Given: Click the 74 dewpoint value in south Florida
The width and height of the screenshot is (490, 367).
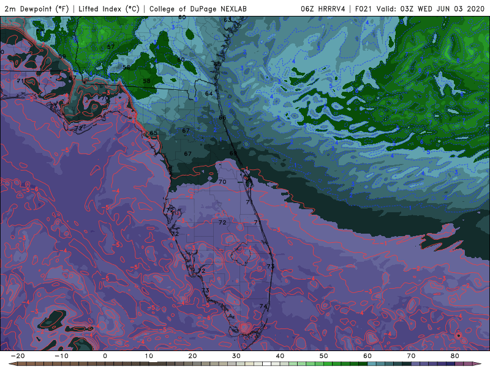Looking at the screenshot, I should (263, 306).
